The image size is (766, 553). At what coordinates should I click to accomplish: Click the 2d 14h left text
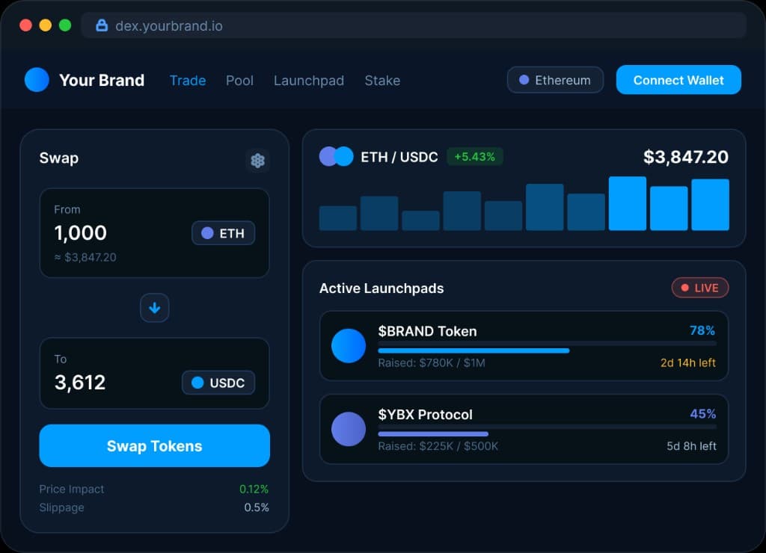(x=688, y=362)
